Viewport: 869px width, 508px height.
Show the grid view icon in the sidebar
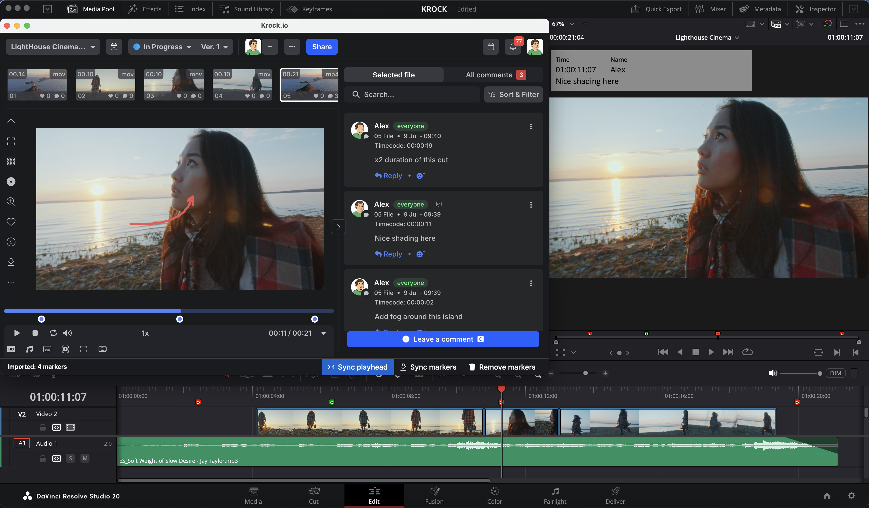[x=11, y=162]
